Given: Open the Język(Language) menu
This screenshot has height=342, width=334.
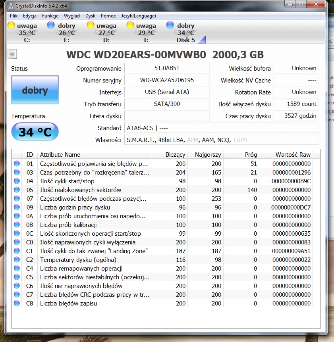Looking at the screenshot, I should [x=139, y=16].
